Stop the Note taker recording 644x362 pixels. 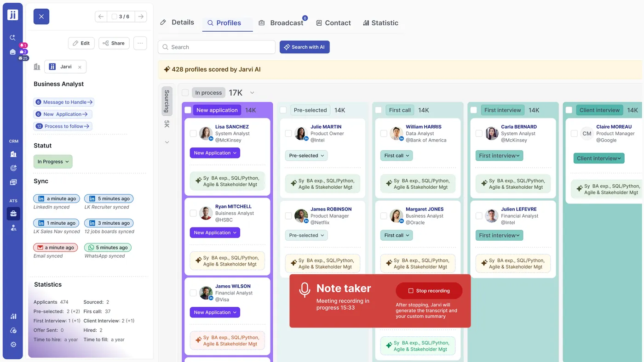pos(429,291)
